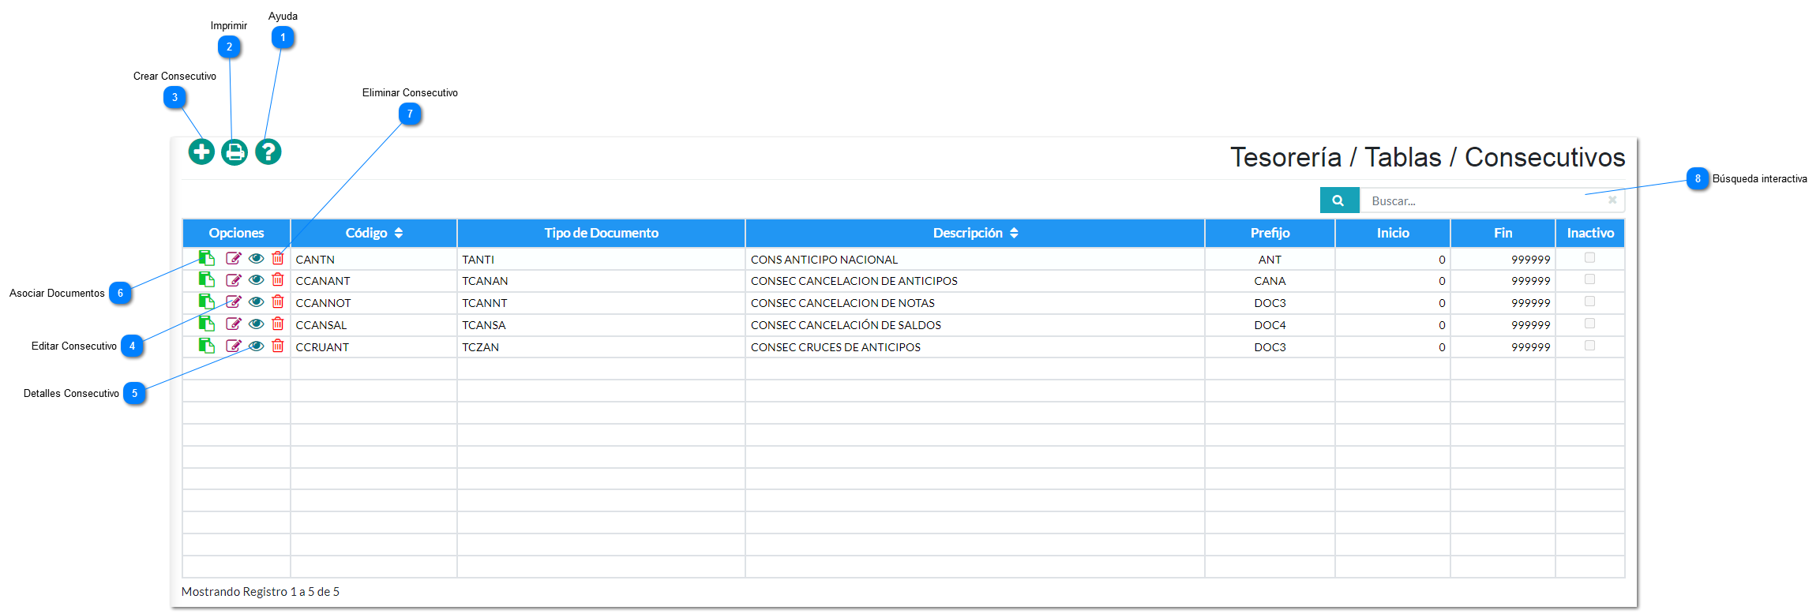Associate documents for the CCANSAL row
The image size is (1820, 614).
[x=207, y=324]
